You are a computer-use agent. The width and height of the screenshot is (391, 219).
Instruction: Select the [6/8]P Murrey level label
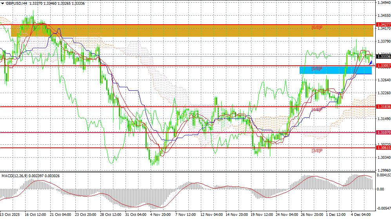[x=317, y=28]
